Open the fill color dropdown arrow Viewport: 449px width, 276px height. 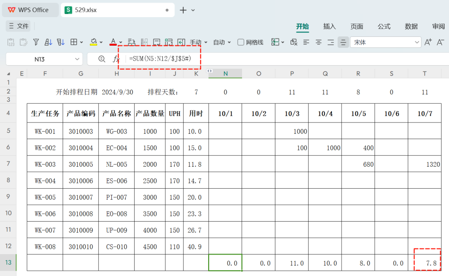(101, 43)
